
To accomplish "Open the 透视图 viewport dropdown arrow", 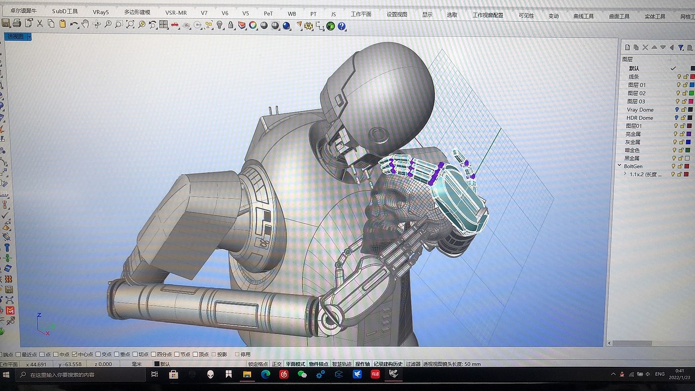I will [29, 37].
